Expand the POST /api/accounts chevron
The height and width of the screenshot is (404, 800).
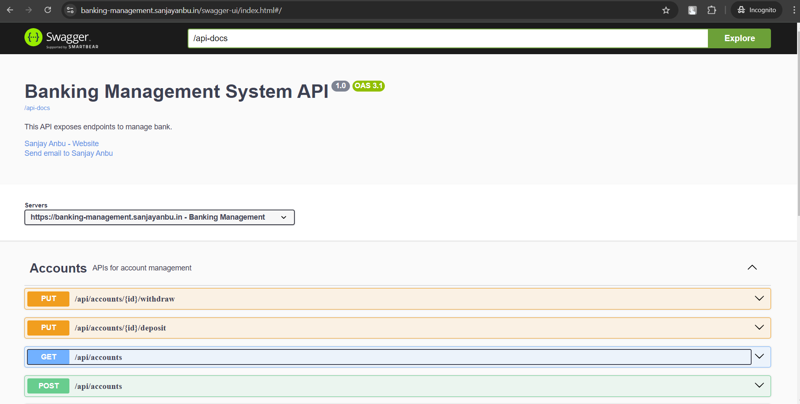click(759, 386)
